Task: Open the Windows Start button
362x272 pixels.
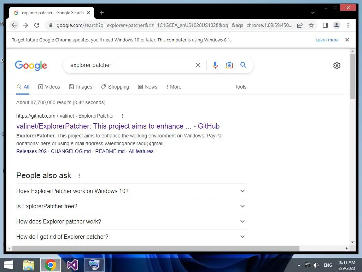Action: pyautogui.click(x=8, y=265)
